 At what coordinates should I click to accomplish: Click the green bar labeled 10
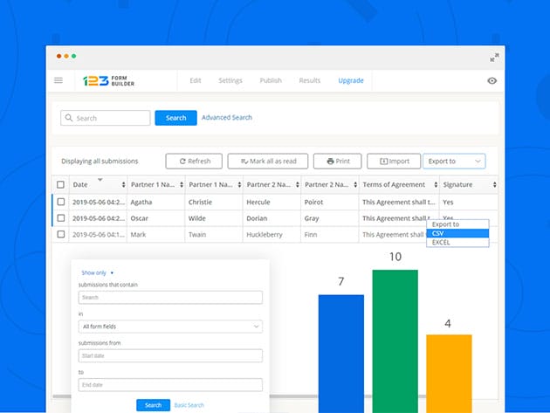pyautogui.click(x=395, y=341)
